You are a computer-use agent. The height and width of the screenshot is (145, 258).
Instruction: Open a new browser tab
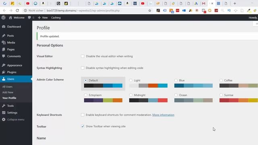235,4
